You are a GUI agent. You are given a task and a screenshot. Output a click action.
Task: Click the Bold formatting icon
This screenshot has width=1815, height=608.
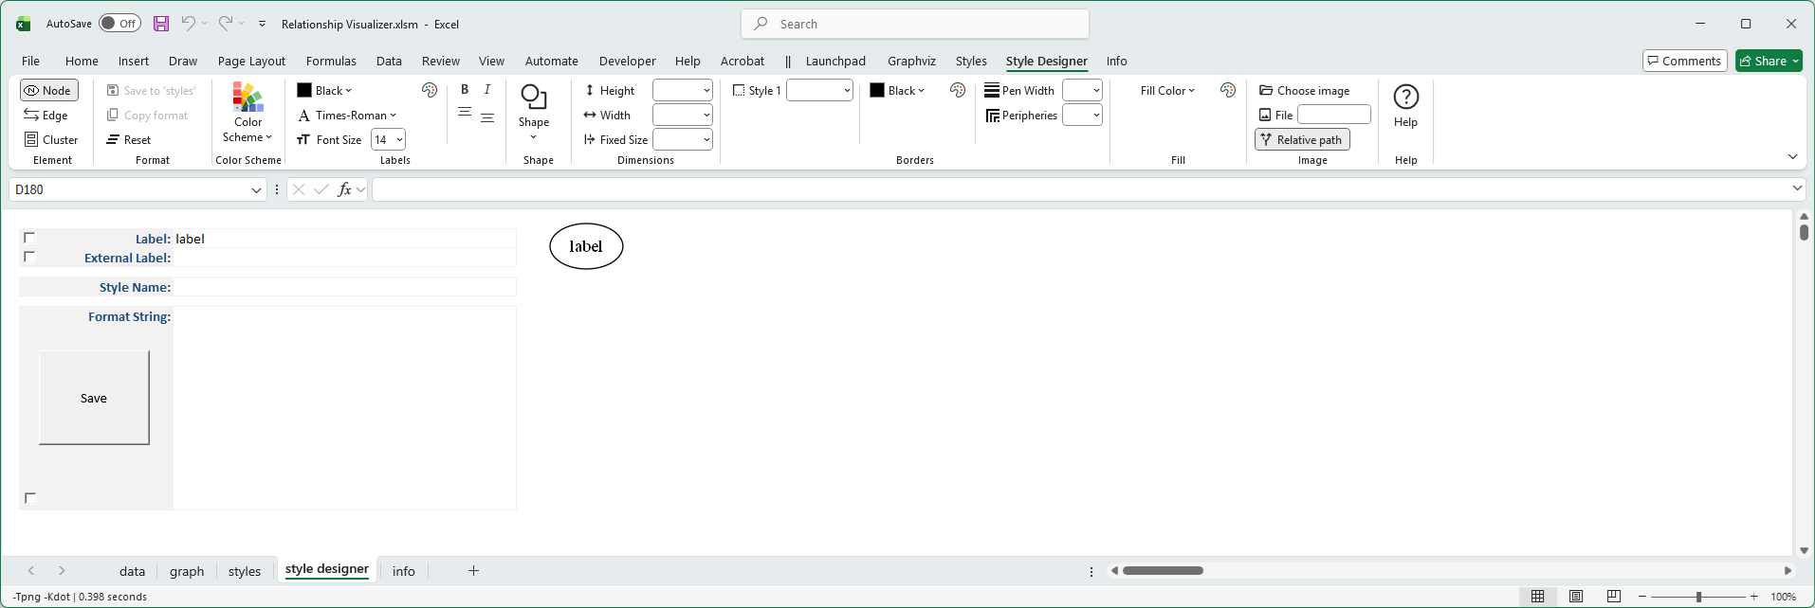pyautogui.click(x=465, y=90)
